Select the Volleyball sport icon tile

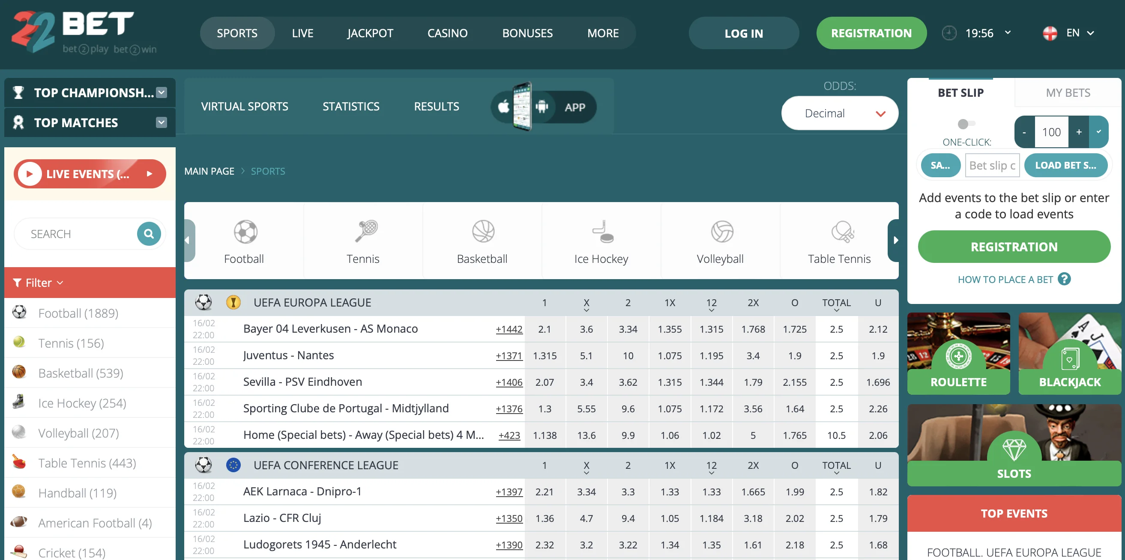[x=720, y=241]
